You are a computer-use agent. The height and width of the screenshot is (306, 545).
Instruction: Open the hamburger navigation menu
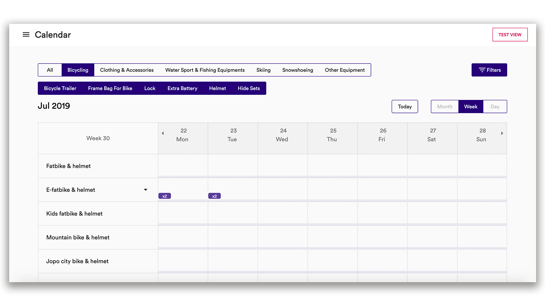click(26, 35)
